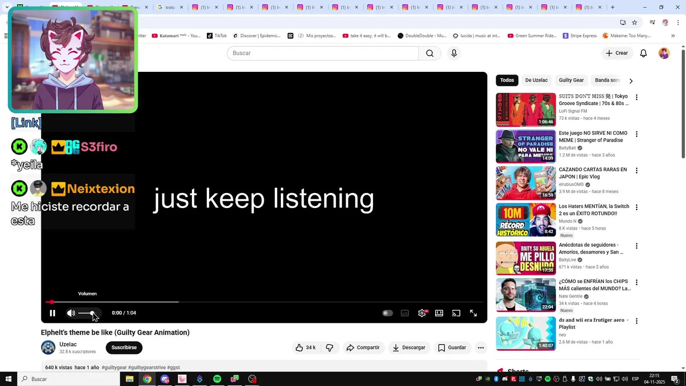Viewport: 686px width, 386px height.
Task: Open the Windows notification center
Action: [x=675, y=379]
